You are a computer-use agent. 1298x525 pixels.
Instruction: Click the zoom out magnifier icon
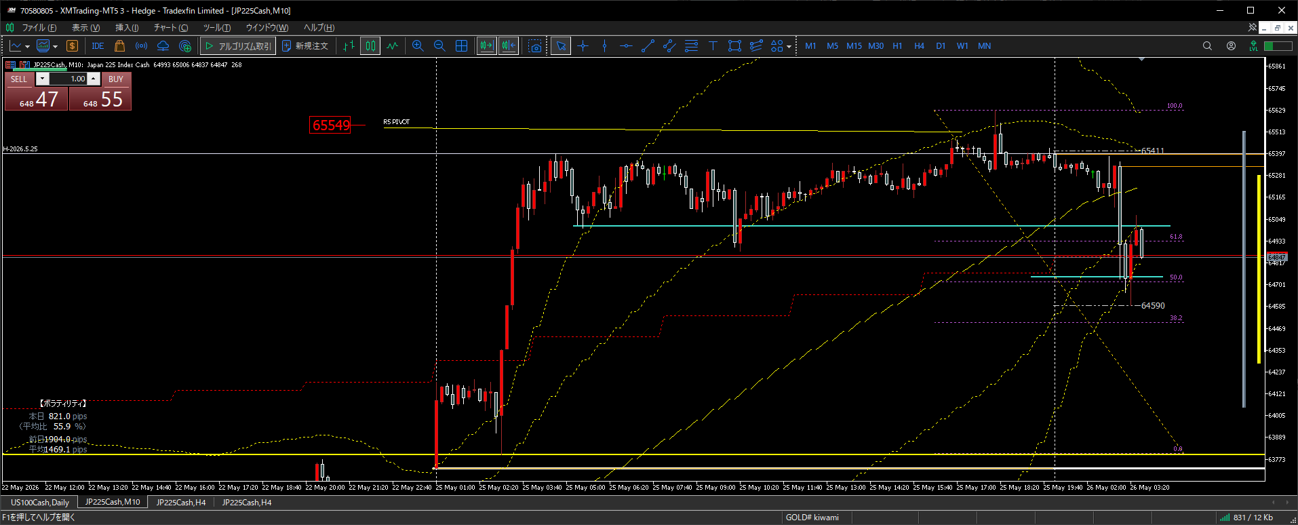pos(439,46)
